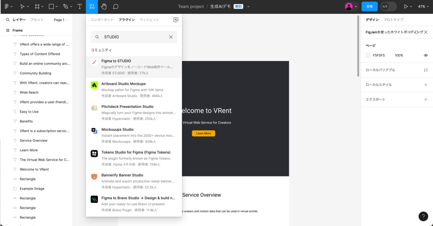Click the 無料 plan badge

pos(238,6)
